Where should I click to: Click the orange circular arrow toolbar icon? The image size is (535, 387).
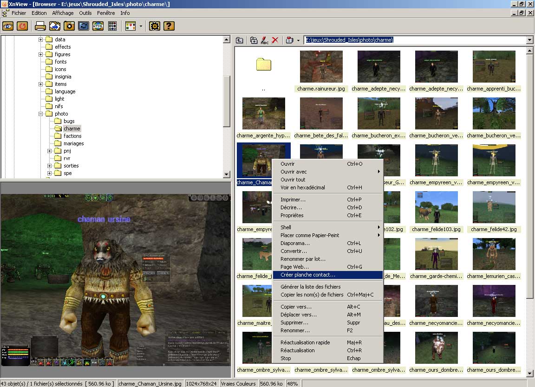click(x=22, y=26)
